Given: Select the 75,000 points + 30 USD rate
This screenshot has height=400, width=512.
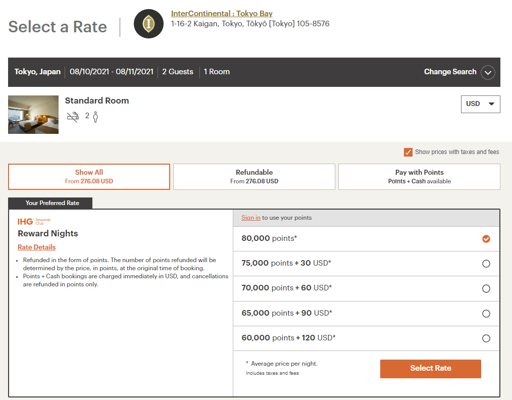Looking at the screenshot, I should (486, 263).
